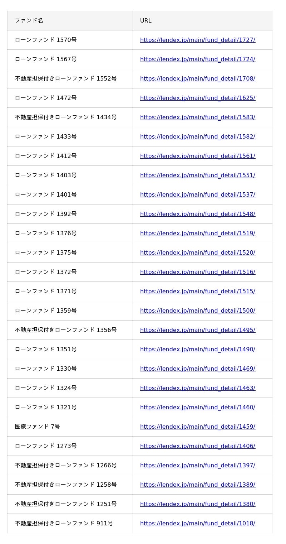Screen dimensions: 286x544
Task: Open the fund_detail/1500 link
Action: 197,311
